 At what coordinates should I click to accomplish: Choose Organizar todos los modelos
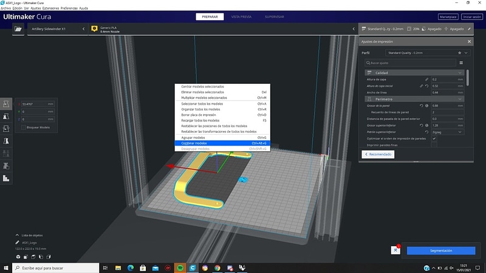tap(222, 109)
